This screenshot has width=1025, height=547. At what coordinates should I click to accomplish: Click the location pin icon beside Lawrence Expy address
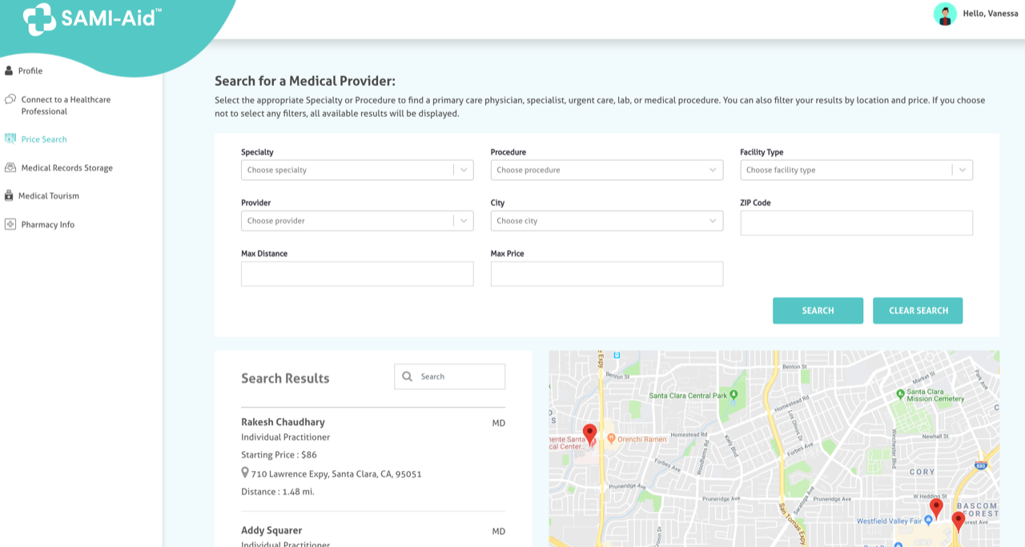pos(245,473)
